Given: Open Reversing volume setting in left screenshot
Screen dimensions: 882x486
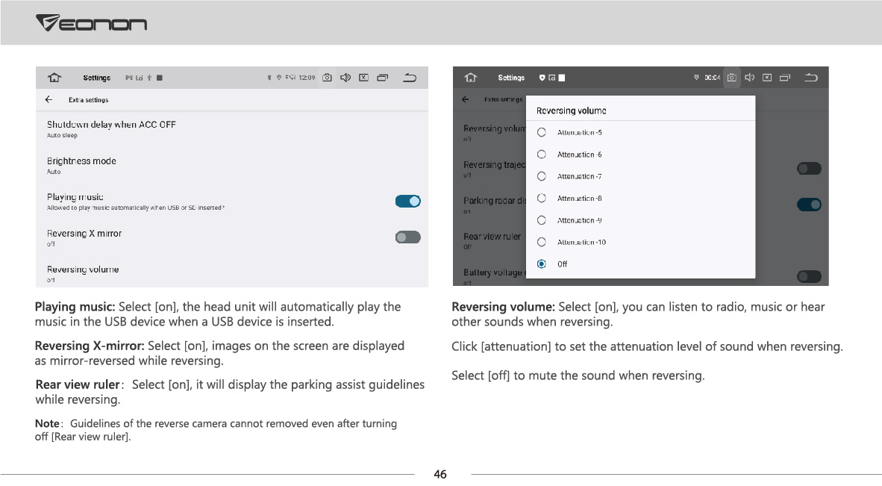Looking at the screenshot, I should coord(232,273).
